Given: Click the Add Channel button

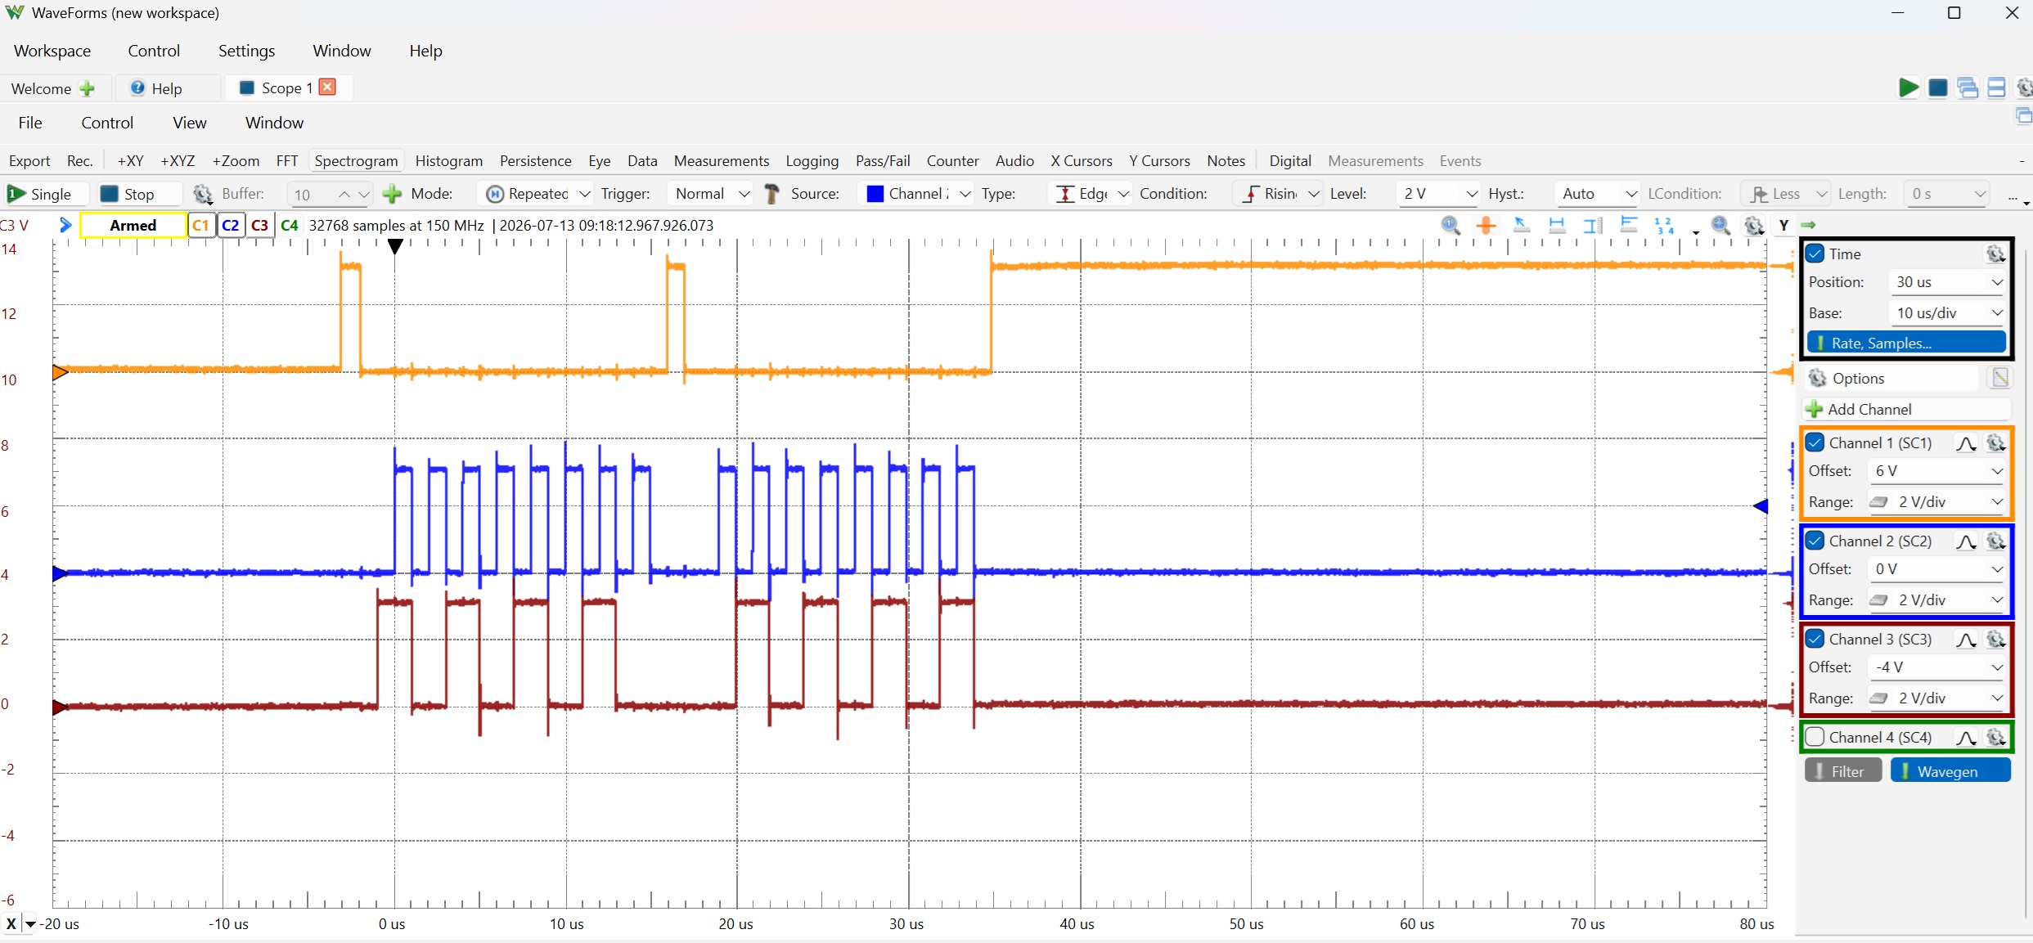Looking at the screenshot, I should point(1906,409).
